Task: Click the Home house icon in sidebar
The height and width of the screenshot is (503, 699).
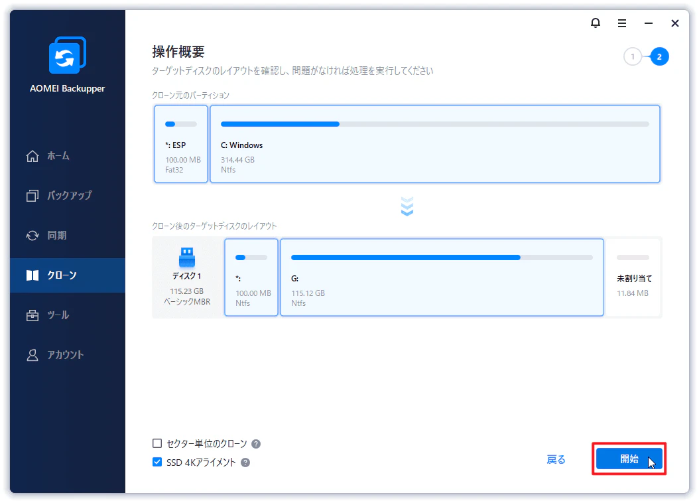Action: click(32, 156)
